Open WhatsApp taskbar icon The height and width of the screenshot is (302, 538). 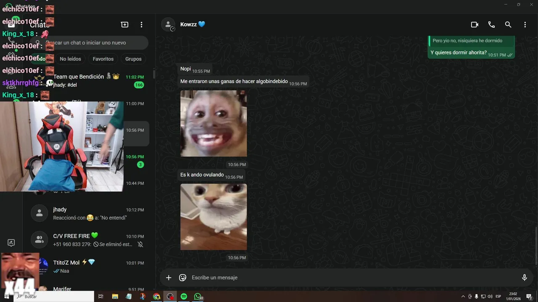click(x=198, y=297)
